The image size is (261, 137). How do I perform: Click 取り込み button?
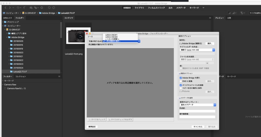(x=212, y=127)
